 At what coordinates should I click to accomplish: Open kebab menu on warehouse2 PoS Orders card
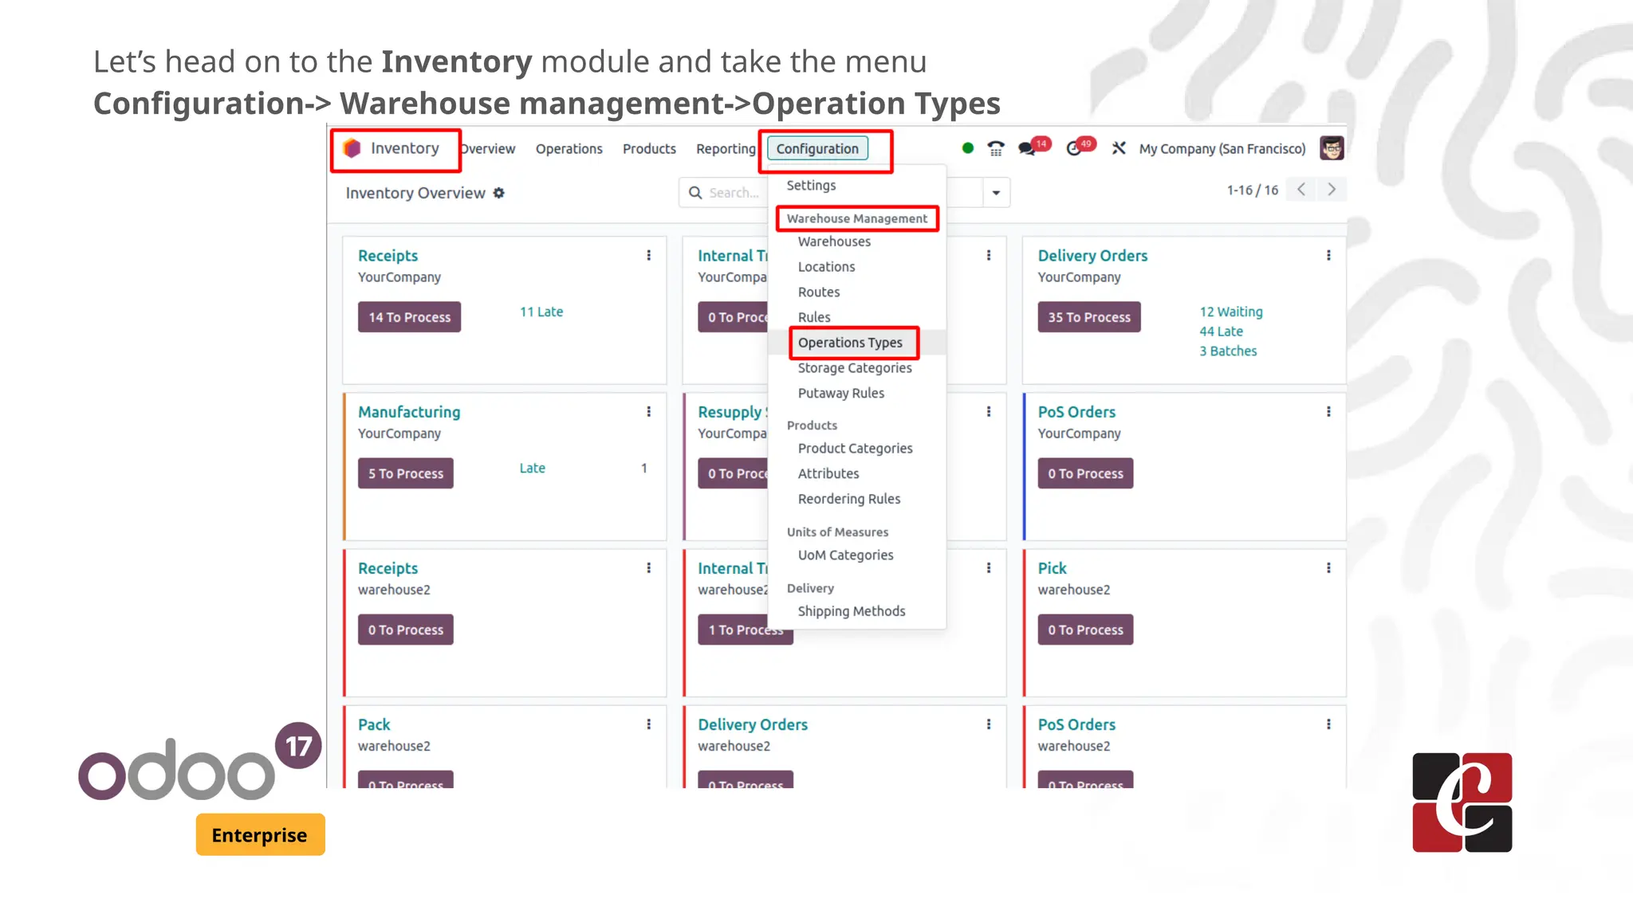pyautogui.click(x=1328, y=724)
